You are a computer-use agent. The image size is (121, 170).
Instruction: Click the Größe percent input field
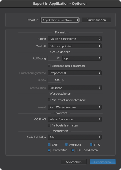54,80
